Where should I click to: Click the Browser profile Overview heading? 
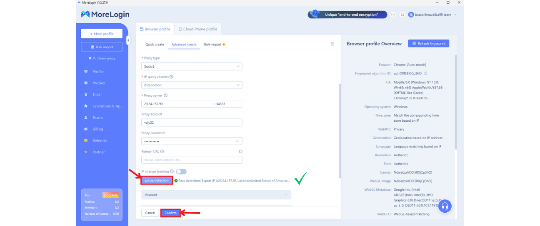pos(374,44)
